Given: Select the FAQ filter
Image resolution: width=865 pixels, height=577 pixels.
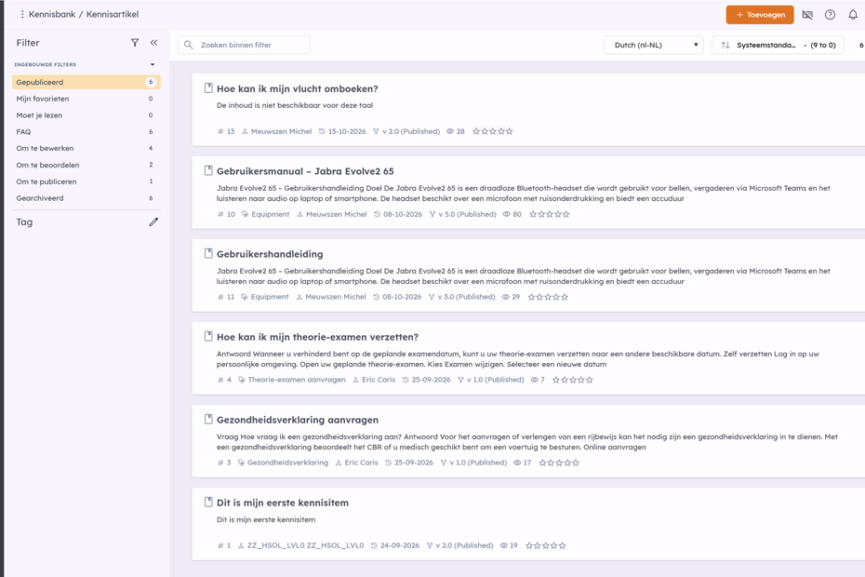Looking at the screenshot, I should tap(86, 132).
